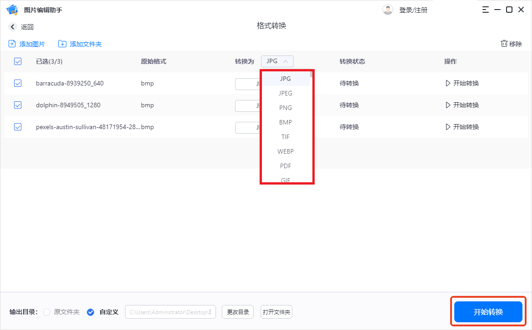Click the output directory path input field
Screen dimensions: 532x330
click(170, 312)
